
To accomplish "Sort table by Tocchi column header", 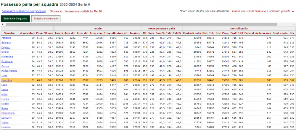I will pyautogui.click(x=59, y=33).
